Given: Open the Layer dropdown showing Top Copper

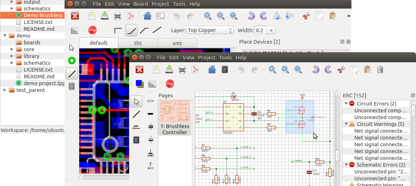Looking at the screenshot, I should pyautogui.click(x=210, y=30).
